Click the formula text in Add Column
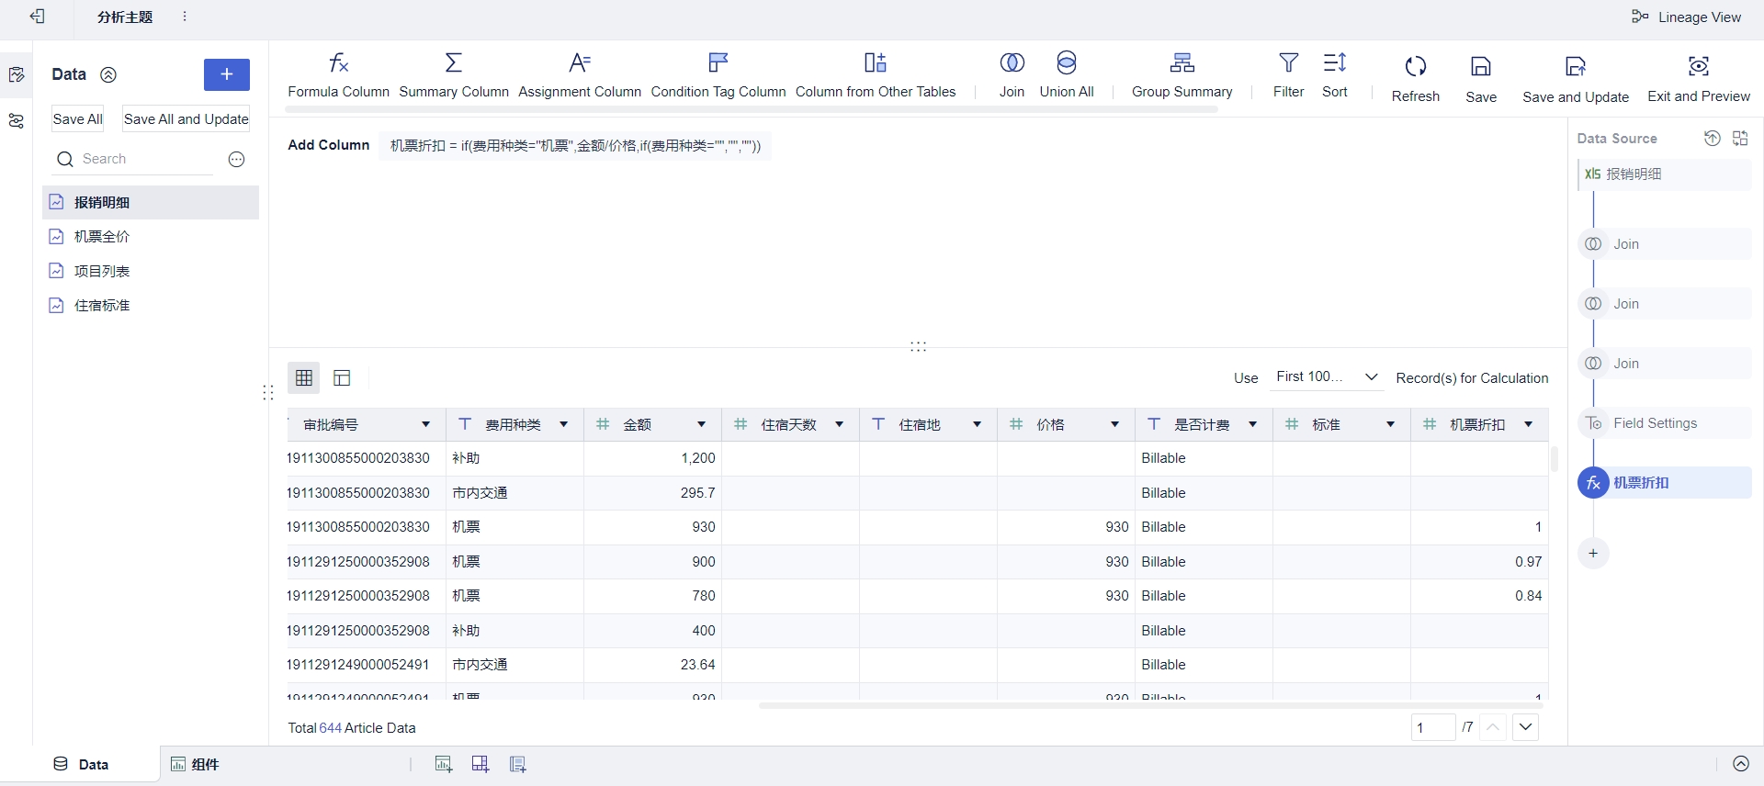The width and height of the screenshot is (1764, 786). coord(575,145)
